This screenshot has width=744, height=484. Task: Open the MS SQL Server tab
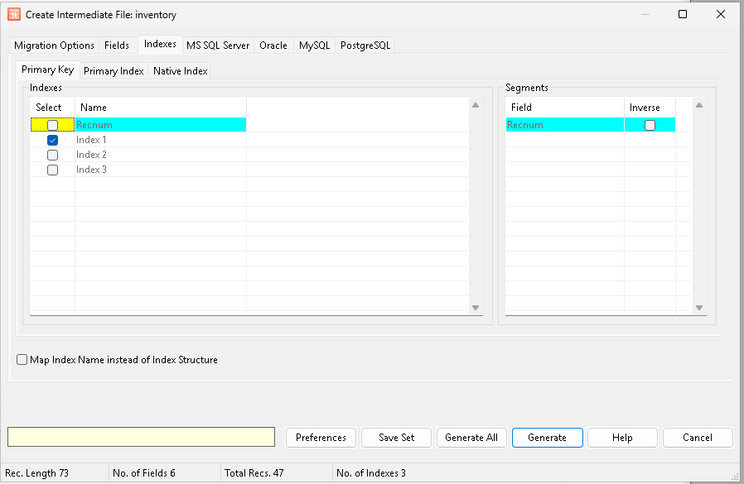point(217,46)
